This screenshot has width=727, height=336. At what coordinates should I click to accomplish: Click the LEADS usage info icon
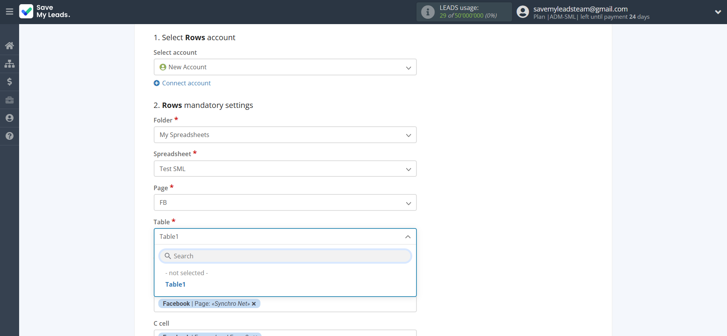[428, 12]
